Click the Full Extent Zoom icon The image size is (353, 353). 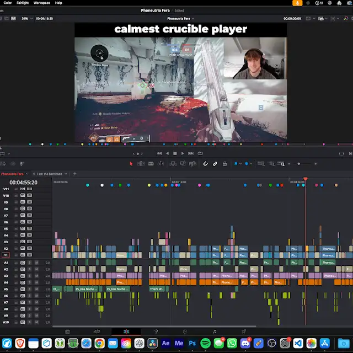tap(261, 164)
